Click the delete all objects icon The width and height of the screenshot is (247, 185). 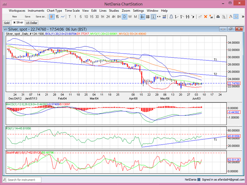click(x=211, y=17)
